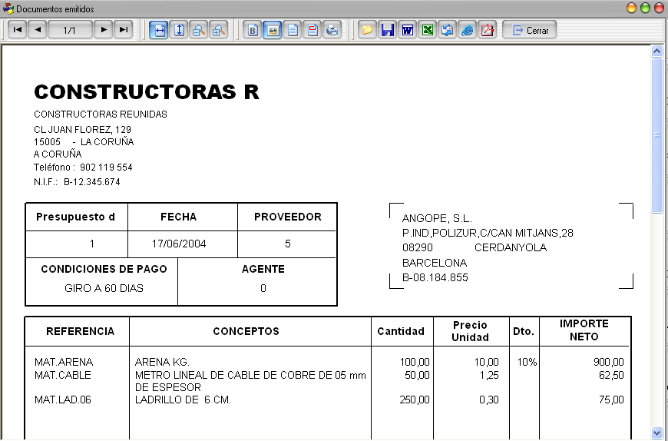Screen dimensions: 668x441
Task: Zoom out with the minus magnifier
Action: click(199, 30)
